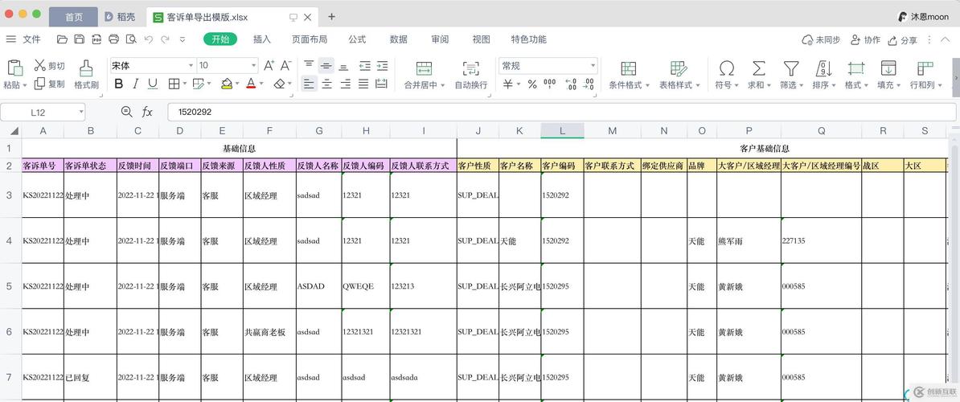Expand the Name Box dropdown showing L12

[x=80, y=113]
